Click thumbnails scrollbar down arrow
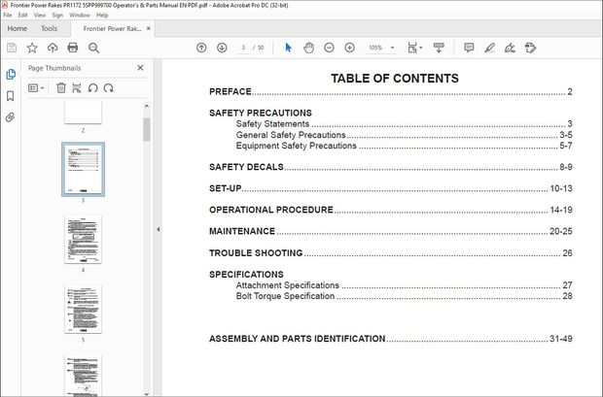Image resolution: width=603 pixels, height=397 pixels. click(146, 393)
